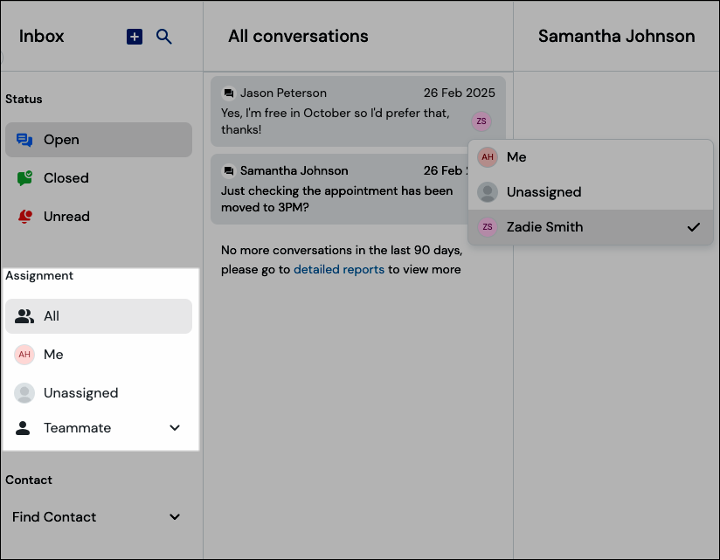This screenshot has height=560, width=720.
Task: Follow the detailed reports link
Action: 339,269
